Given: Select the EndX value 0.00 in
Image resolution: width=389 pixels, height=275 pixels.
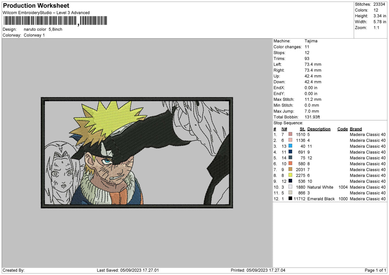Looking at the screenshot, I should click(x=311, y=88).
